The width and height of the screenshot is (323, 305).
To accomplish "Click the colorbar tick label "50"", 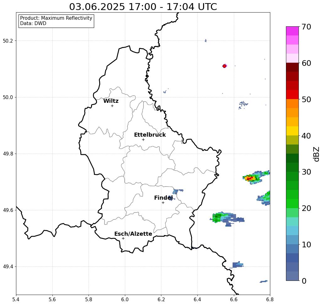I will click(x=306, y=99).
